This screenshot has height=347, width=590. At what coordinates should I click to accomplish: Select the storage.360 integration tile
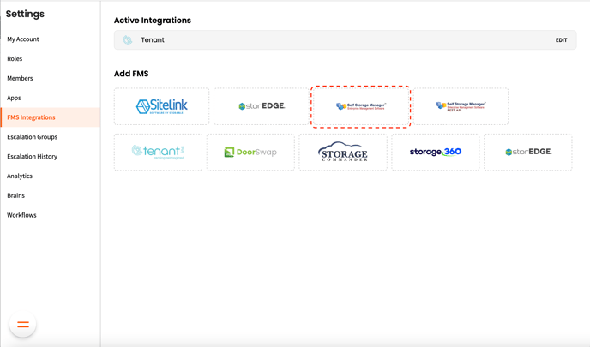[x=436, y=152]
